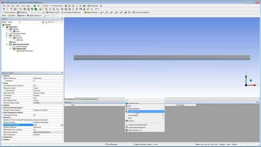The height and width of the screenshot is (147, 261).
Task: Choose the highlighted Zoom To Fit entry
Action: click(x=145, y=111)
